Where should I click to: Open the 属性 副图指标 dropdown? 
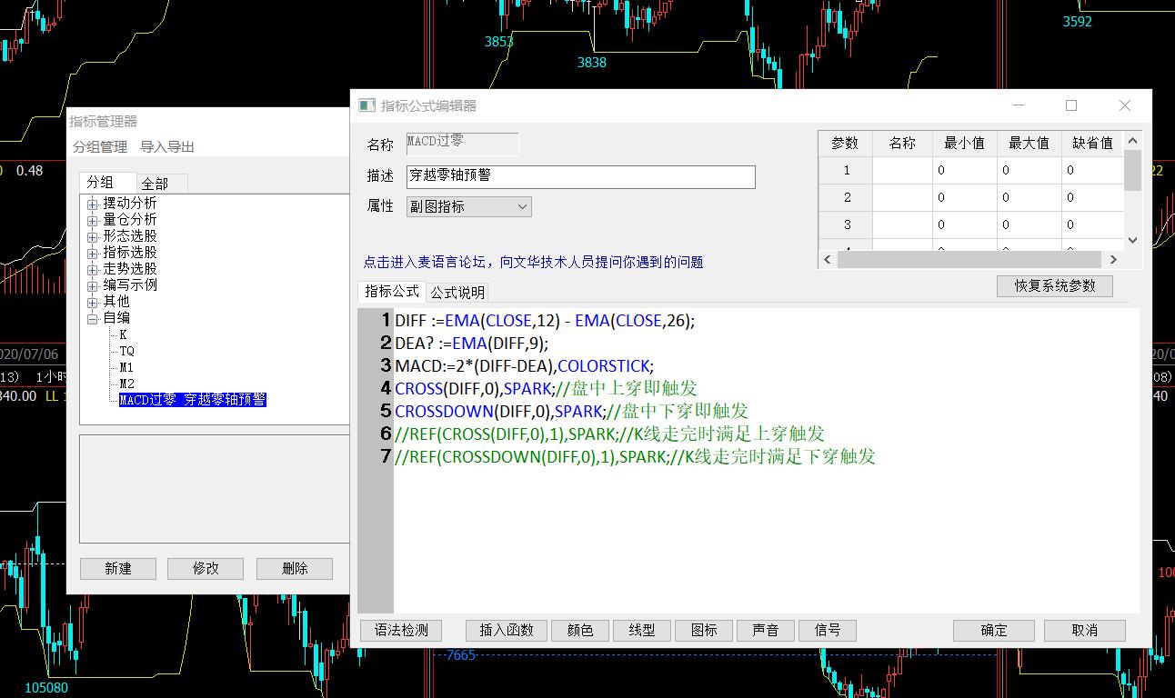point(468,206)
